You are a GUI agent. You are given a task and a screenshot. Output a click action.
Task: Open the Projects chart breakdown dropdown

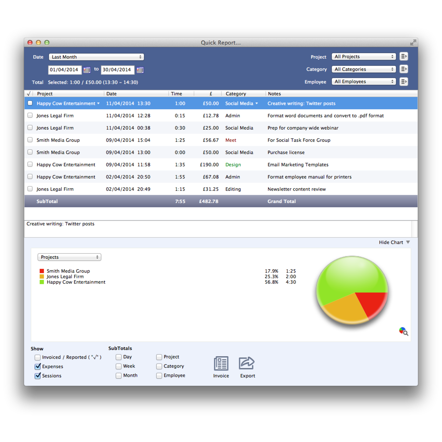[69, 257]
